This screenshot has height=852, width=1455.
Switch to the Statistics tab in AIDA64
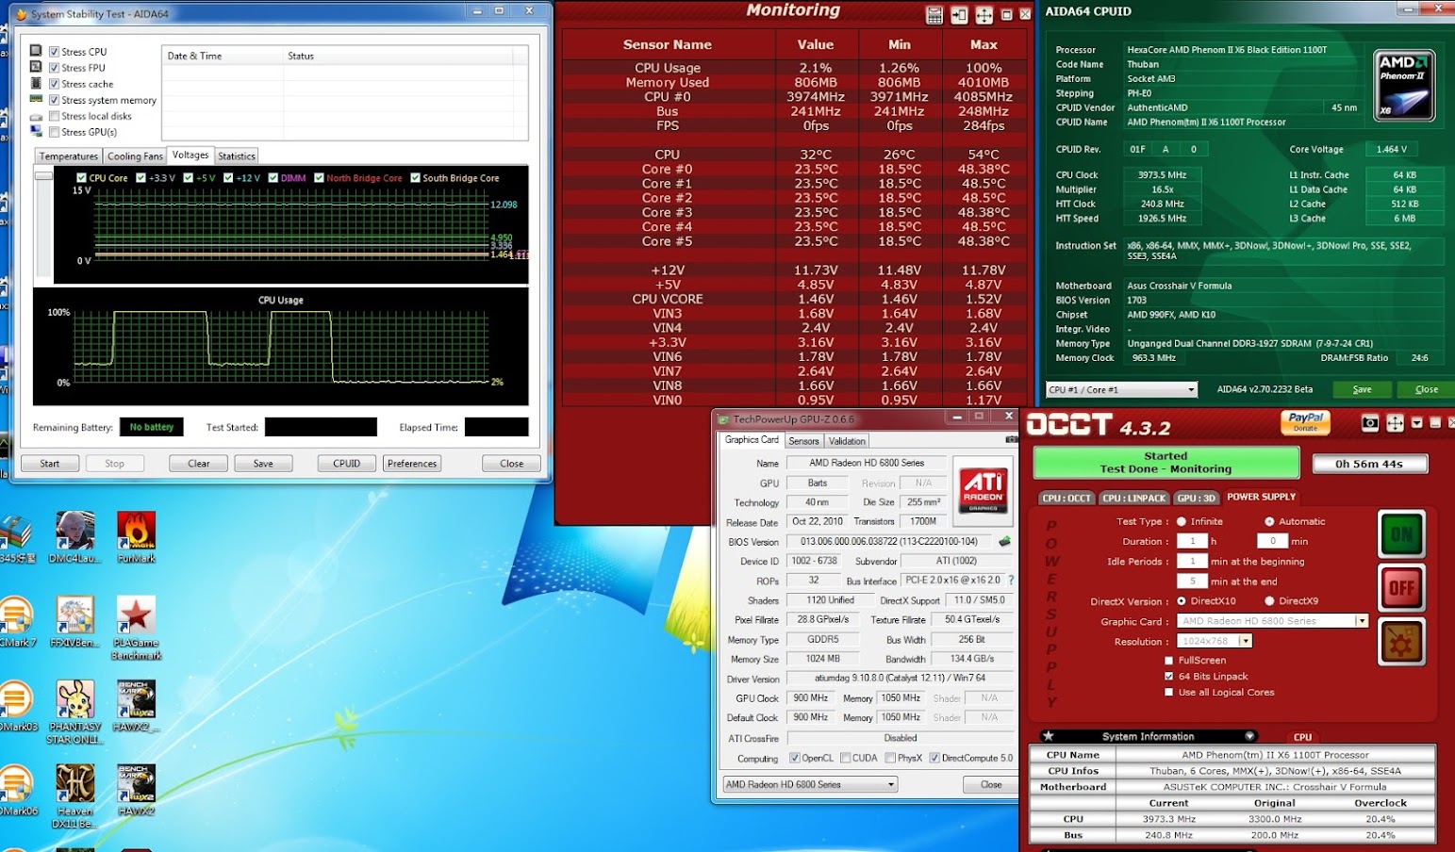click(237, 156)
